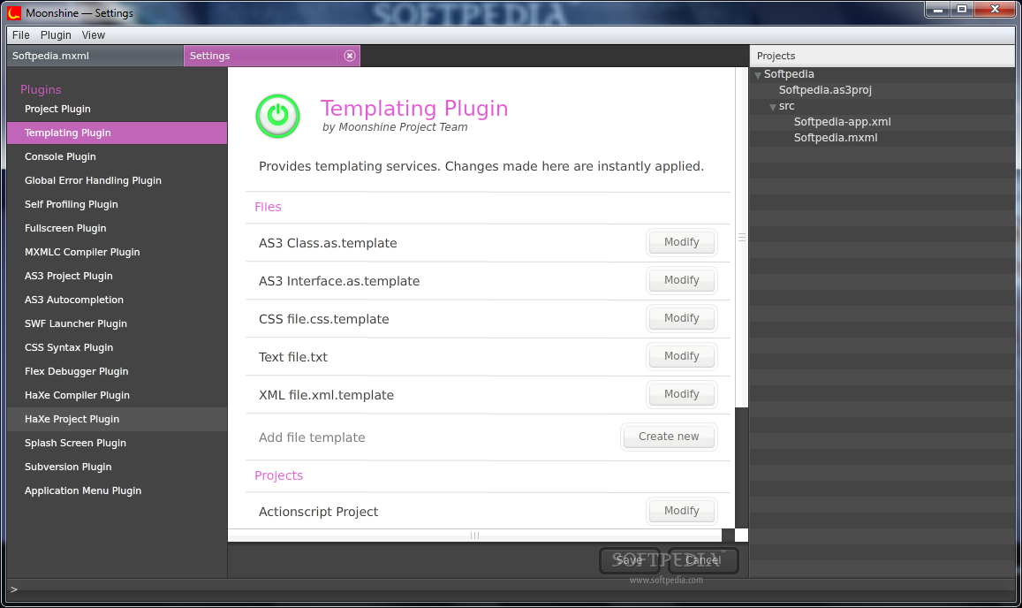Screen dimensions: 1022x608
Task: Select Project Plugin in the plugins list
Action: [117, 109]
